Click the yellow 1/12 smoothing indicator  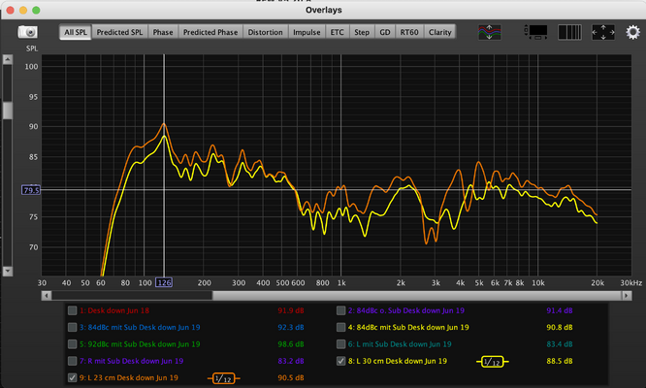click(493, 362)
